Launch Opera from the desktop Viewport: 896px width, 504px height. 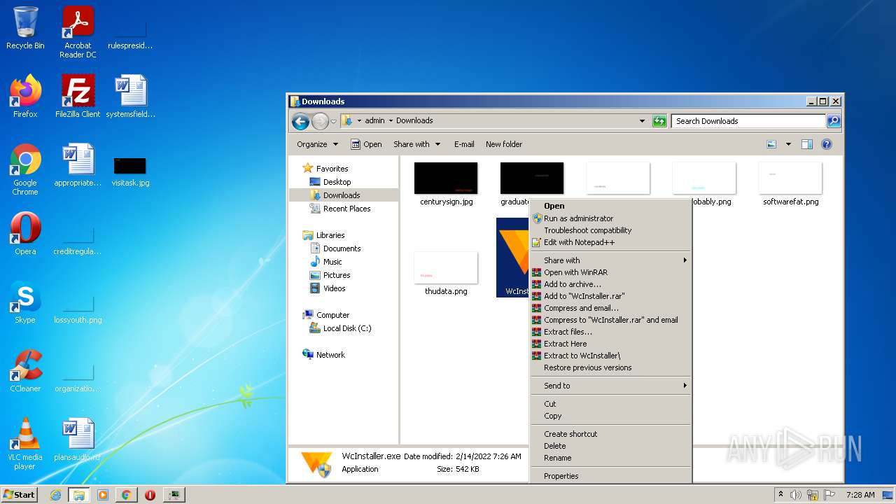tap(25, 234)
